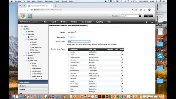Open the Site Navigation menu
The image size is (176, 99).
coord(87,22)
